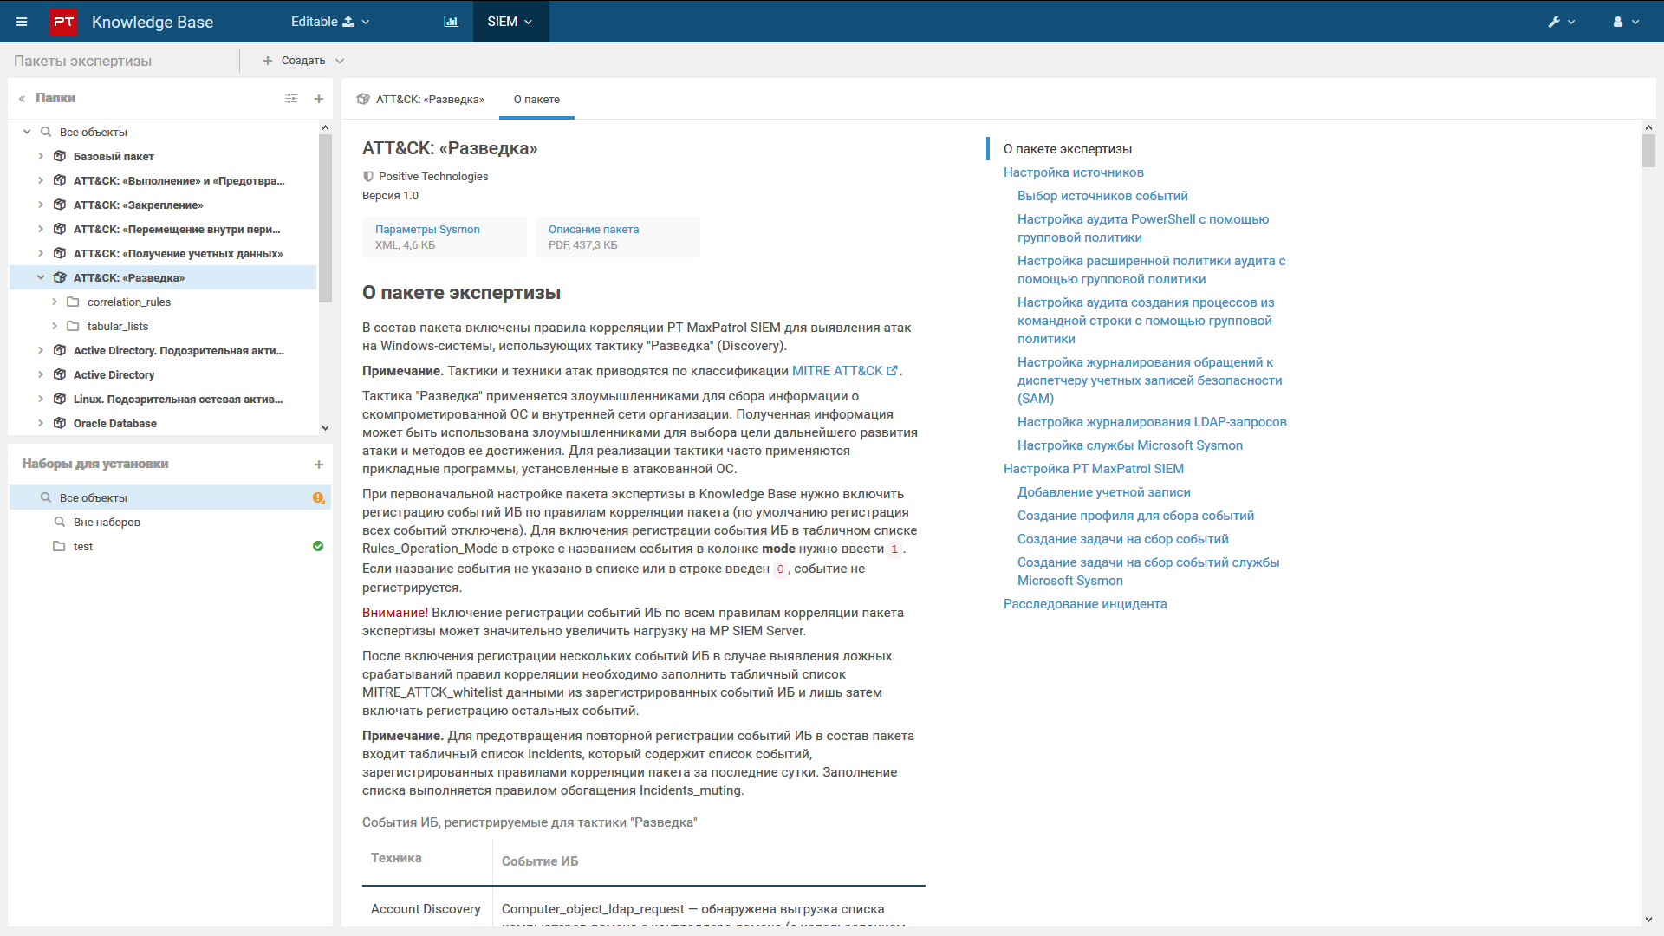Switch to the ATT&CK «Разведка» tab
This screenshot has width=1664, height=936.
420,100
